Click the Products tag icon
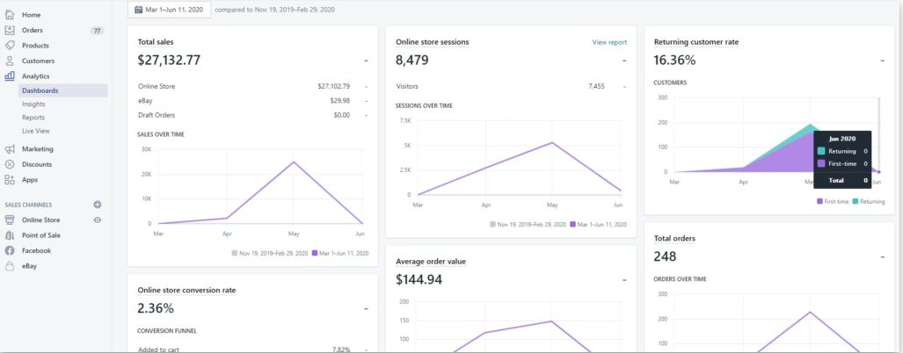Screen dimensions: 903x353 (x=9, y=46)
